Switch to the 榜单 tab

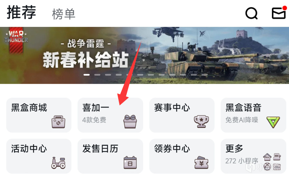coord(64,14)
